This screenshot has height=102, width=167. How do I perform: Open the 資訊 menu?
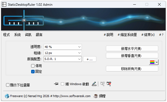(28, 35)
